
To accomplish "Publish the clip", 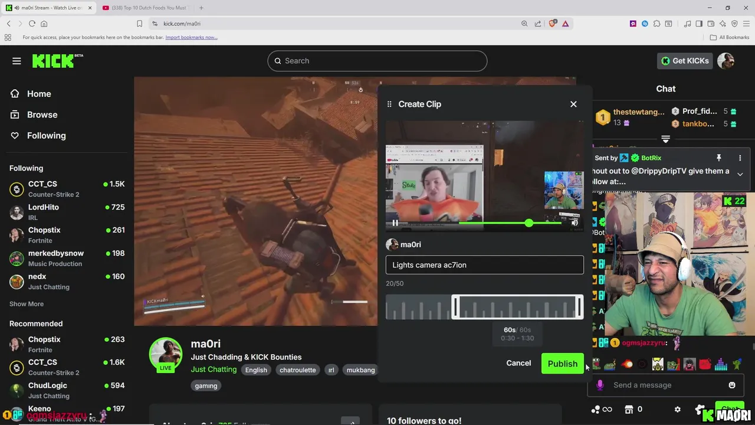I will [x=562, y=364].
